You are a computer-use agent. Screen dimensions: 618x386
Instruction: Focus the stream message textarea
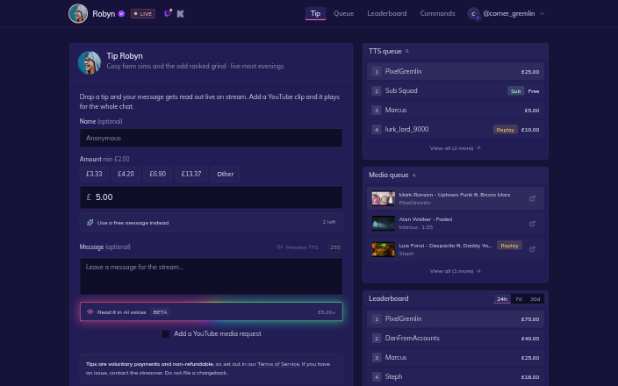click(x=212, y=276)
